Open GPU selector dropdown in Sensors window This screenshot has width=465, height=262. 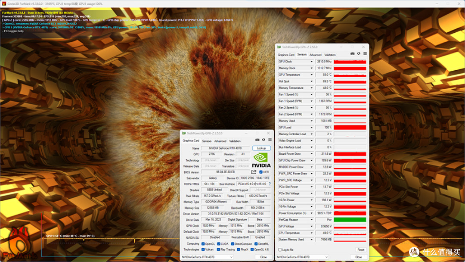302,257
